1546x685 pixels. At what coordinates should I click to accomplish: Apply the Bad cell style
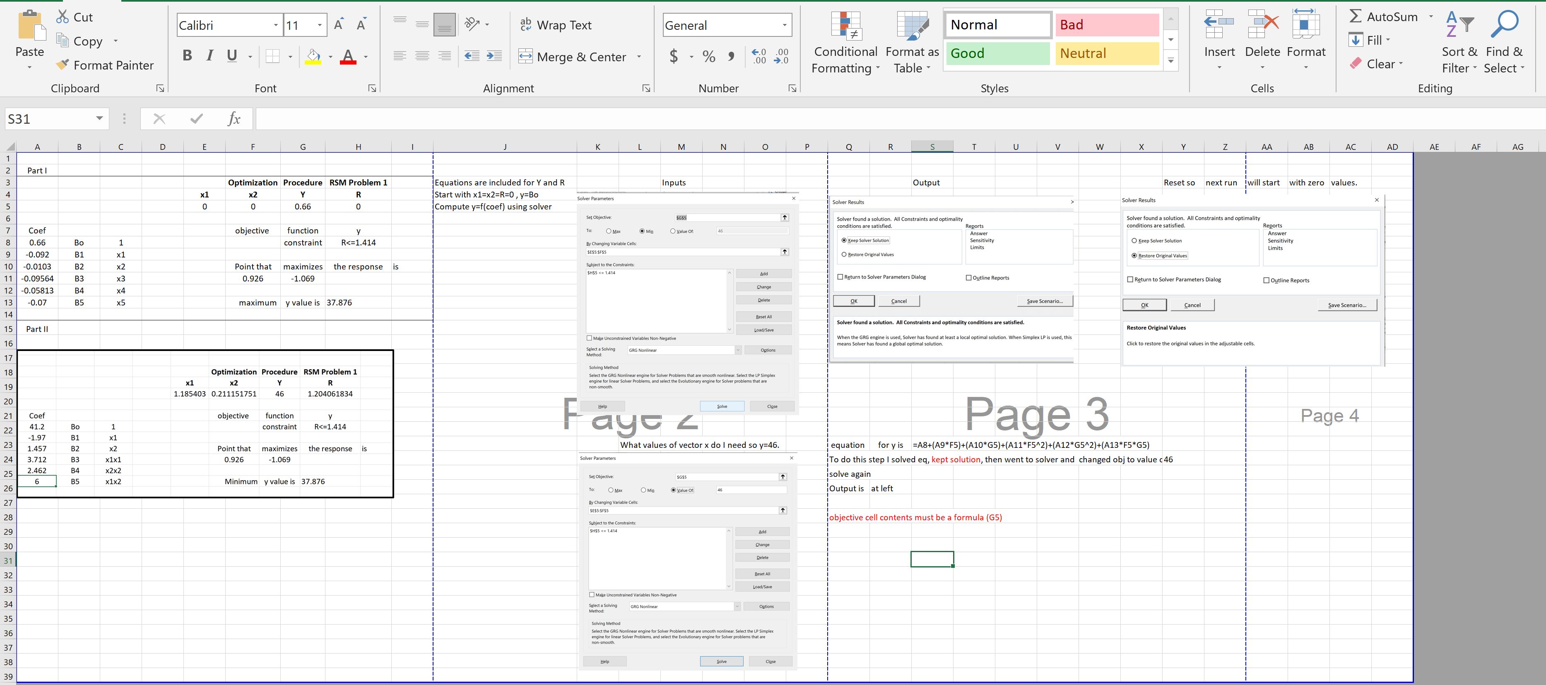coord(1107,24)
